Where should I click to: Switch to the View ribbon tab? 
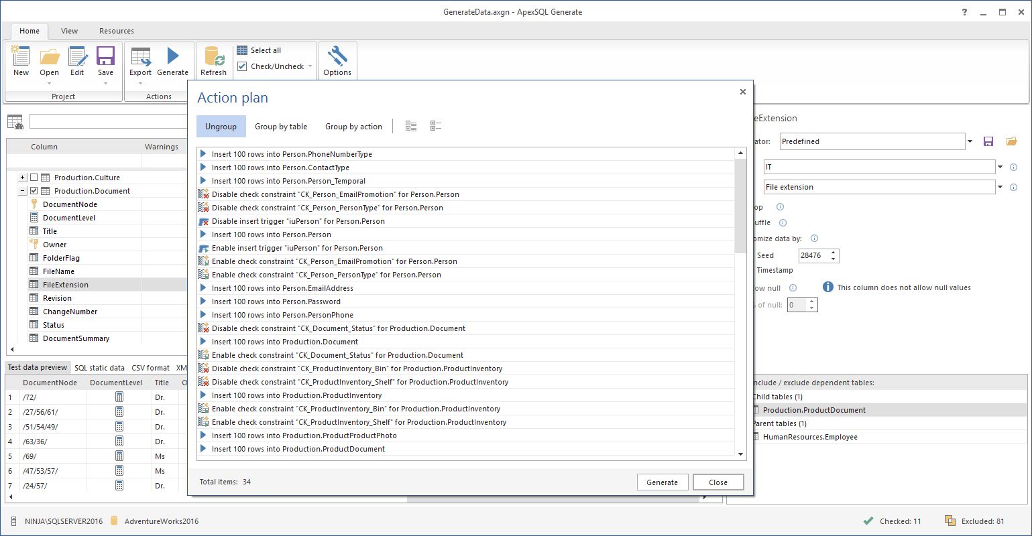69,31
